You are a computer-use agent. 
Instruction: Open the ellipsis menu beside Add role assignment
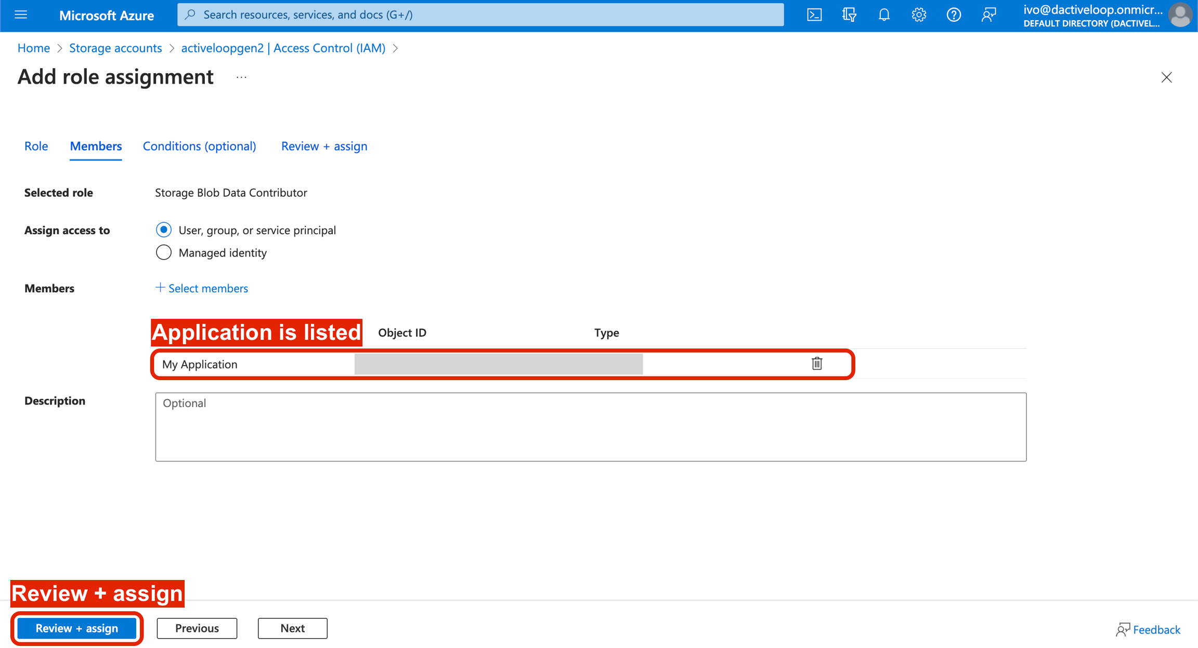[x=241, y=77]
